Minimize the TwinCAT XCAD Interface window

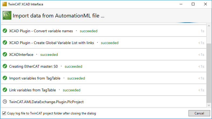pyautogui.click(x=181, y=4)
